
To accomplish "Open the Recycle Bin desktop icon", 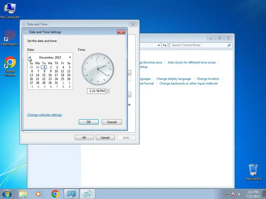I will click(x=253, y=172).
